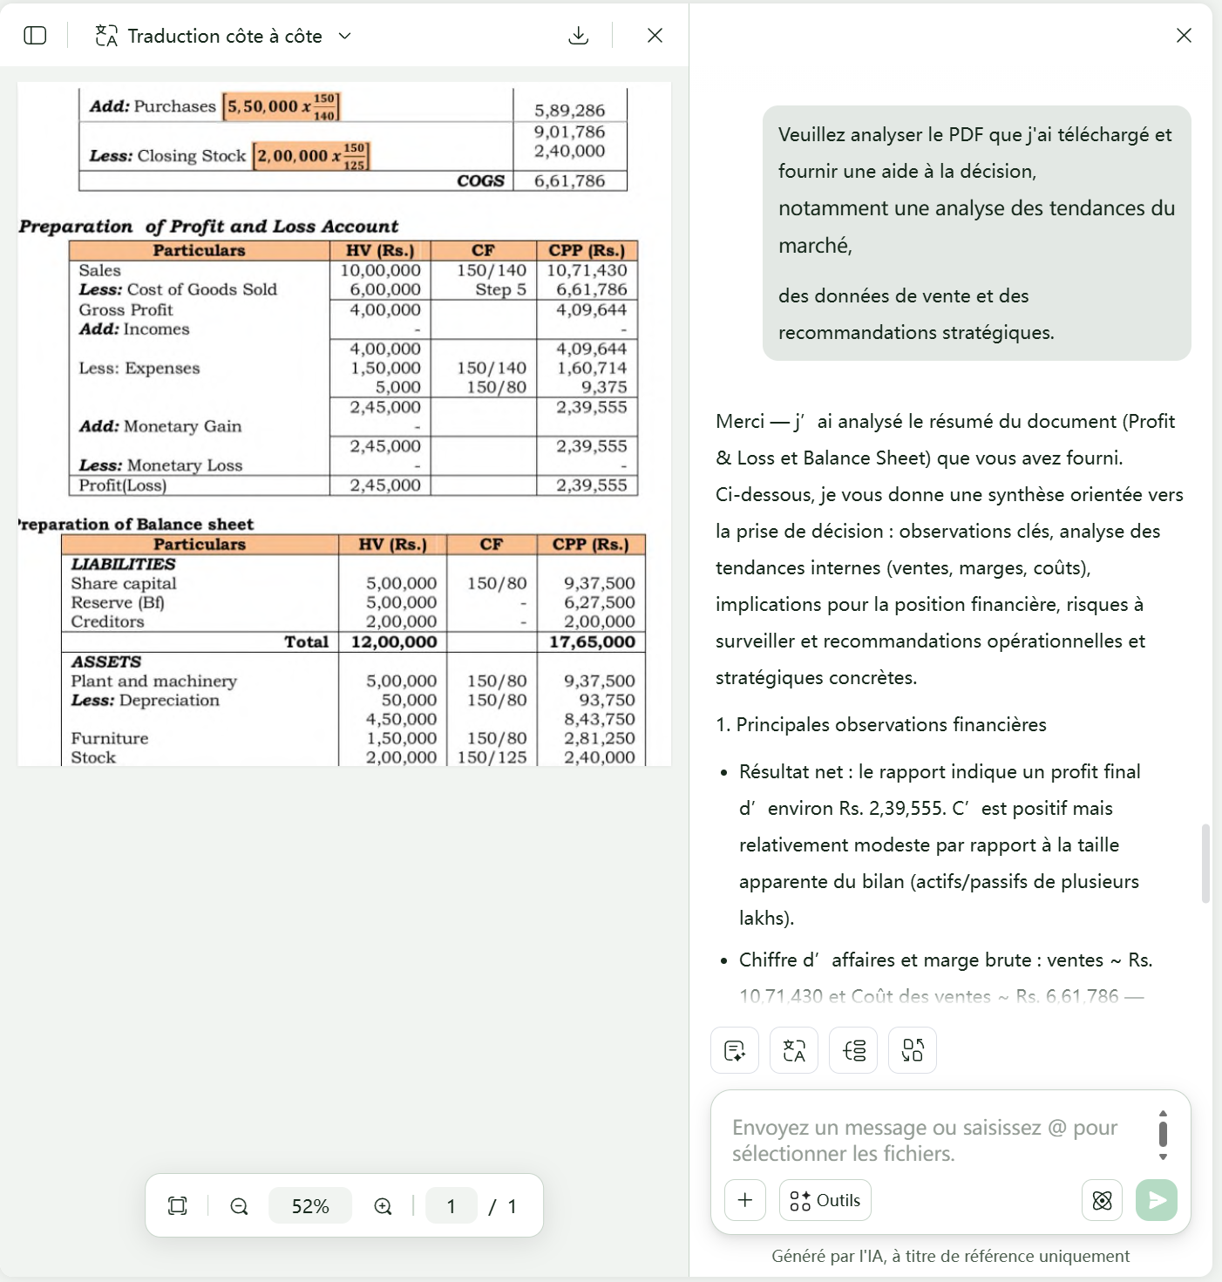Click the green send message arrow

pos(1157,1200)
